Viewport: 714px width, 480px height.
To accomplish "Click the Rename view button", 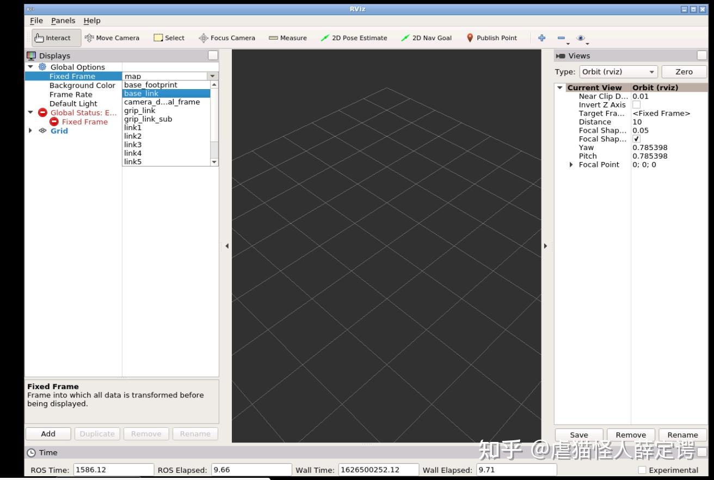I will 683,435.
